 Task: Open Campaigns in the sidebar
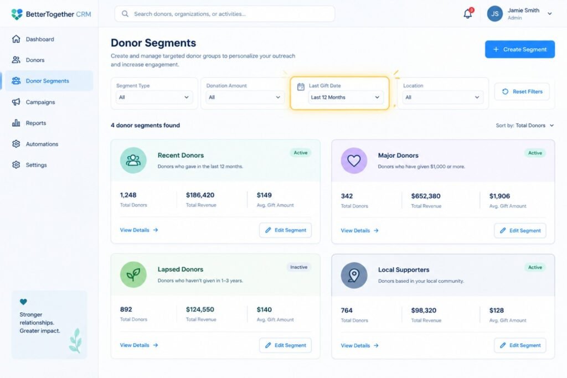tap(49, 102)
